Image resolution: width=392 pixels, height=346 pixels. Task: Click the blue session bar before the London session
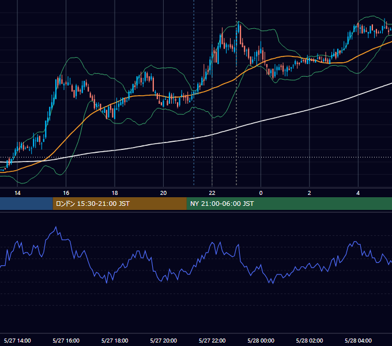[x=27, y=204]
